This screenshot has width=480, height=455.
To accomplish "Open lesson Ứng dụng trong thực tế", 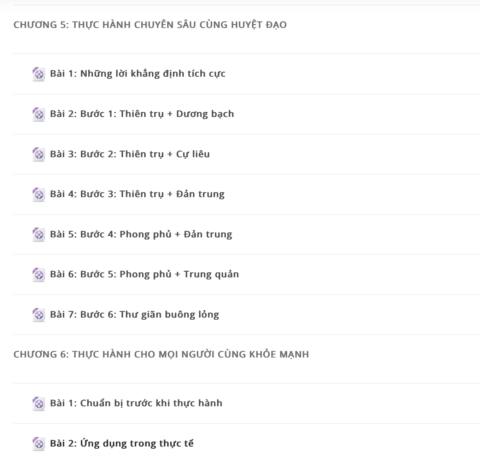I will 122,443.
